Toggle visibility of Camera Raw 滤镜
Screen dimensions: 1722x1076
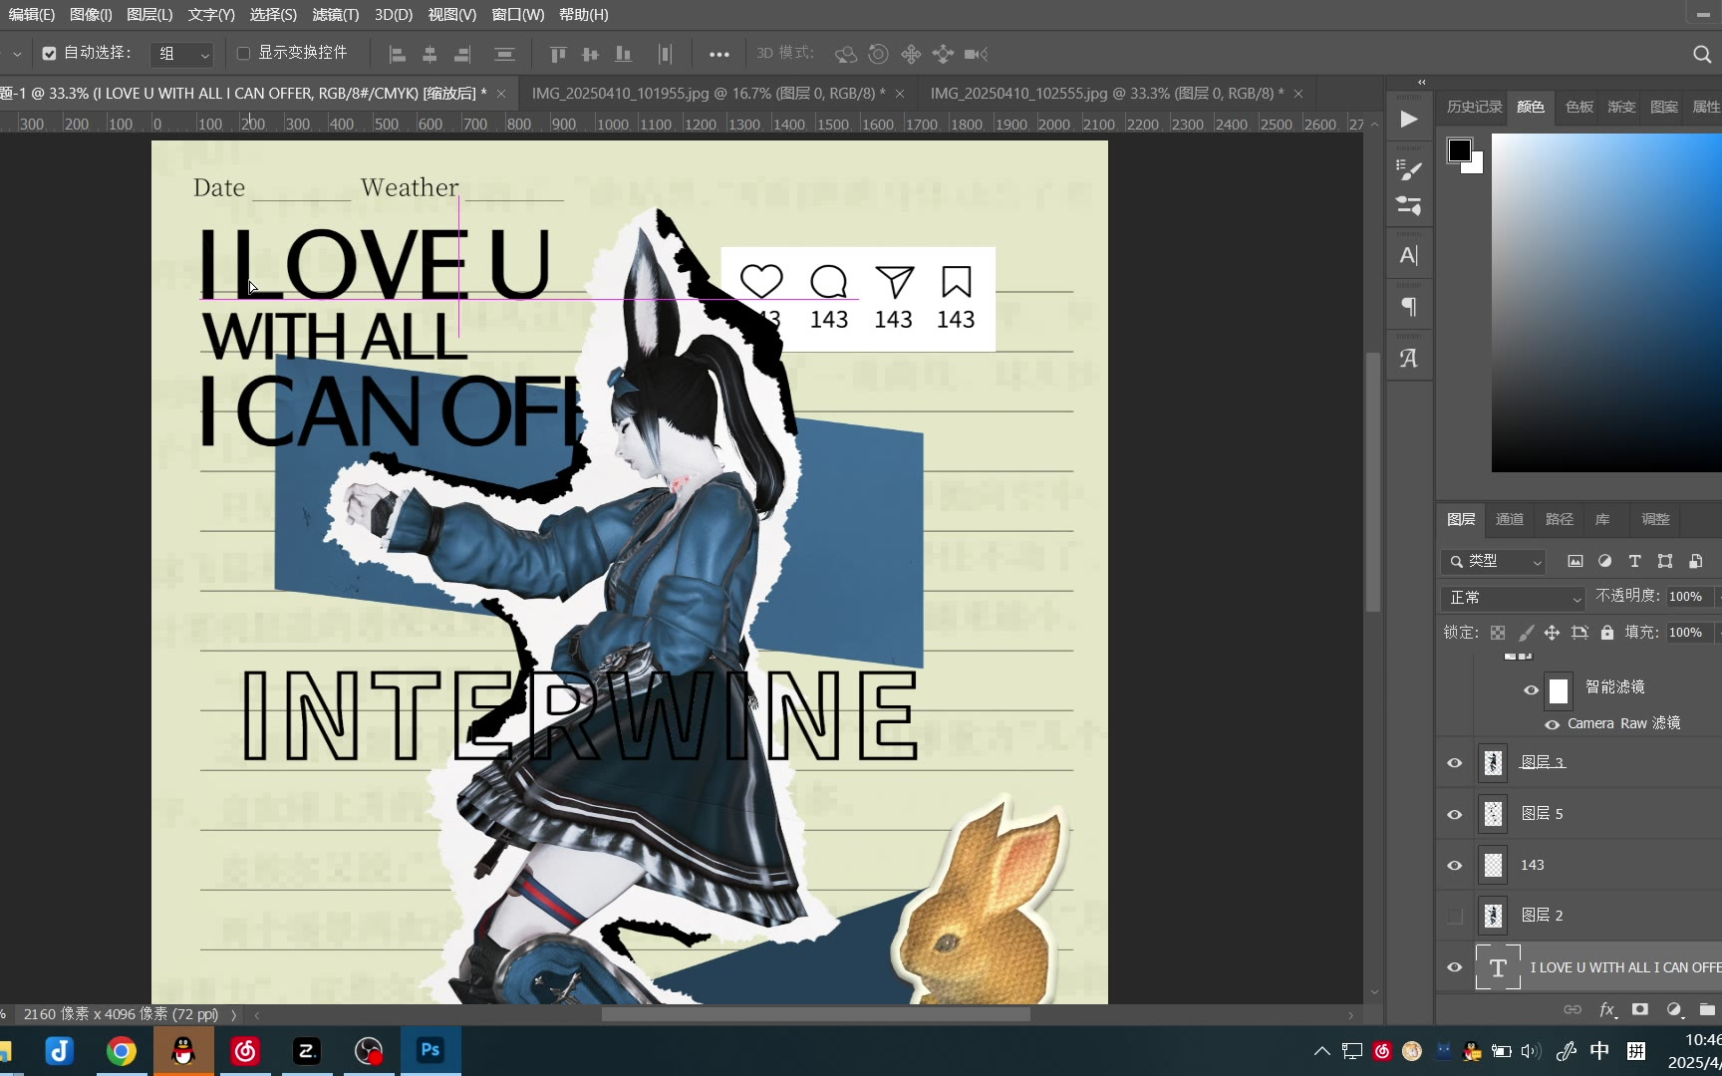click(1552, 724)
